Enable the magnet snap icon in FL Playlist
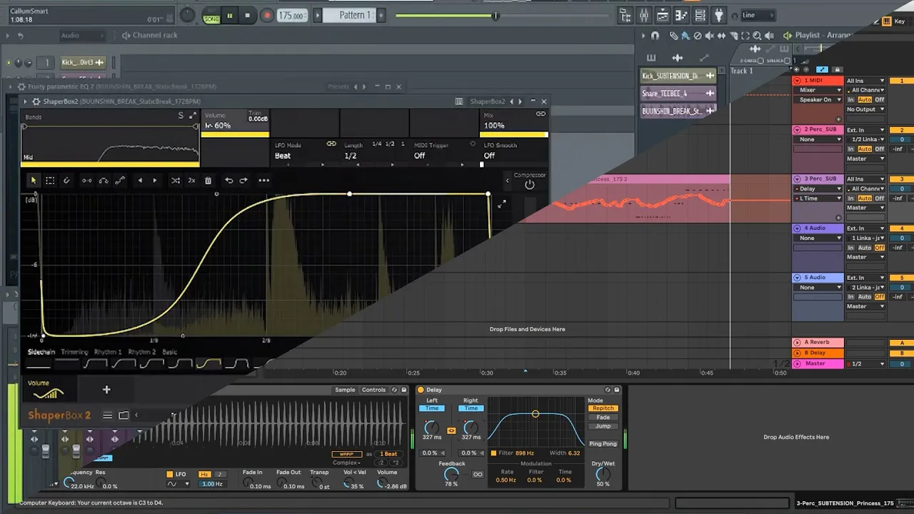914x514 pixels. pyautogui.click(x=655, y=35)
